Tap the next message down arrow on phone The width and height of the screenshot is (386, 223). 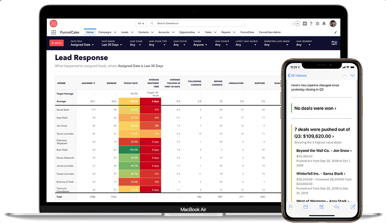point(352,76)
